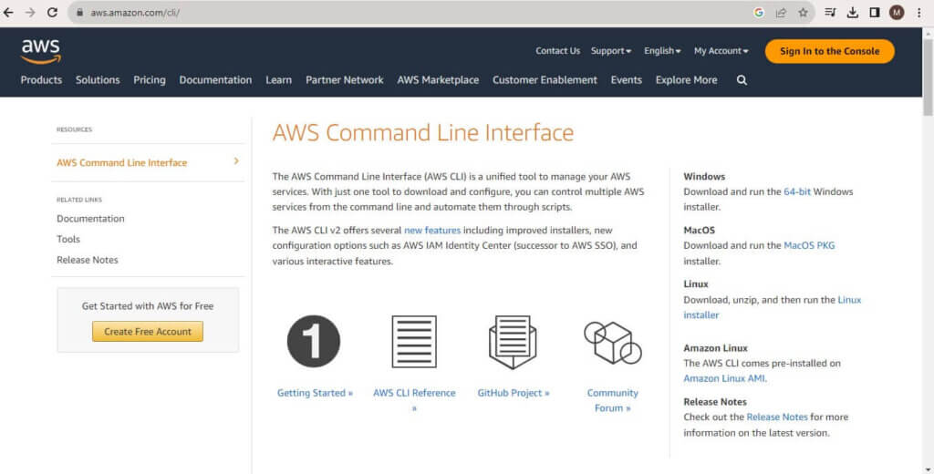Viewport: 934px width, 474px height.
Task: Select AWS Command Line Interface sidebar link
Action: coord(122,162)
